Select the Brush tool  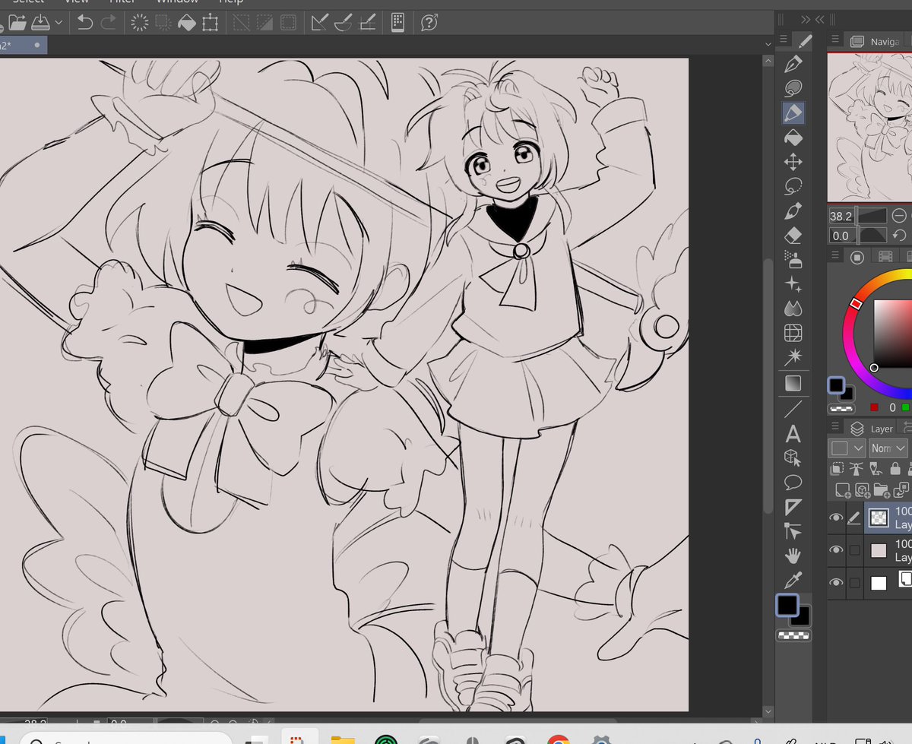click(793, 211)
